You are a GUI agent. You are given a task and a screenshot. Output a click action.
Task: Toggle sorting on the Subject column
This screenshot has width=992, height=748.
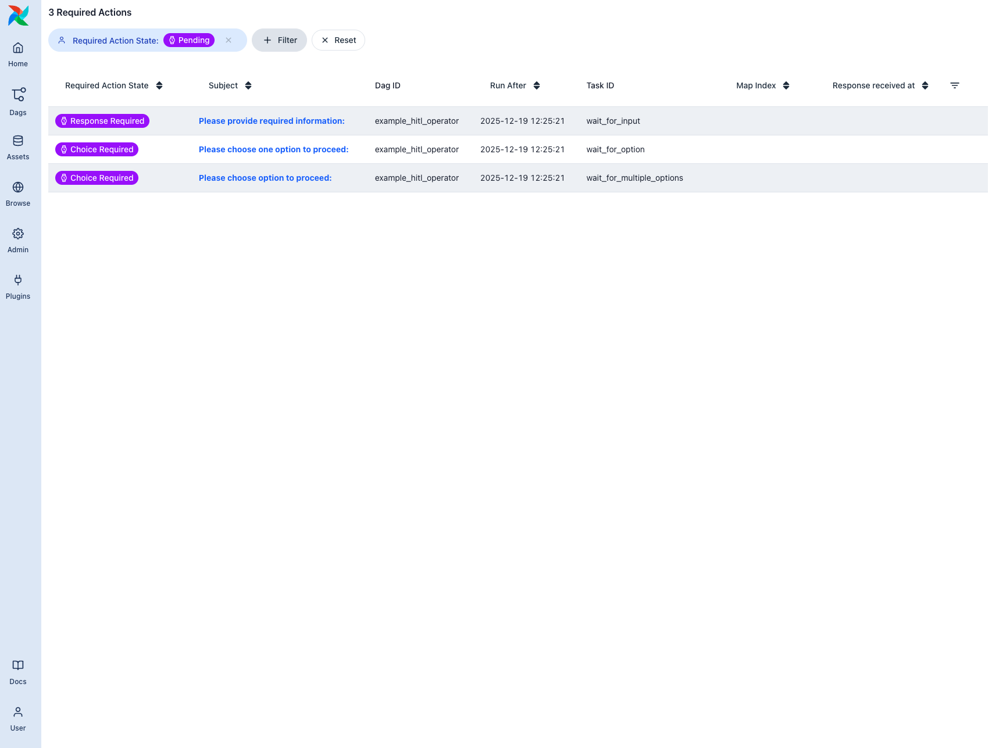click(248, 85)
